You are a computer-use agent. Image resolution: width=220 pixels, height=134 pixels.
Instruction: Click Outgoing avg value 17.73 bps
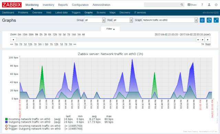click(x=94, y=122)
